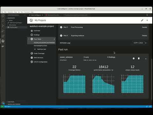Click the trash delete icon in the past run card
The width and height of the screenshot is (153, 115).
[139, 58]
